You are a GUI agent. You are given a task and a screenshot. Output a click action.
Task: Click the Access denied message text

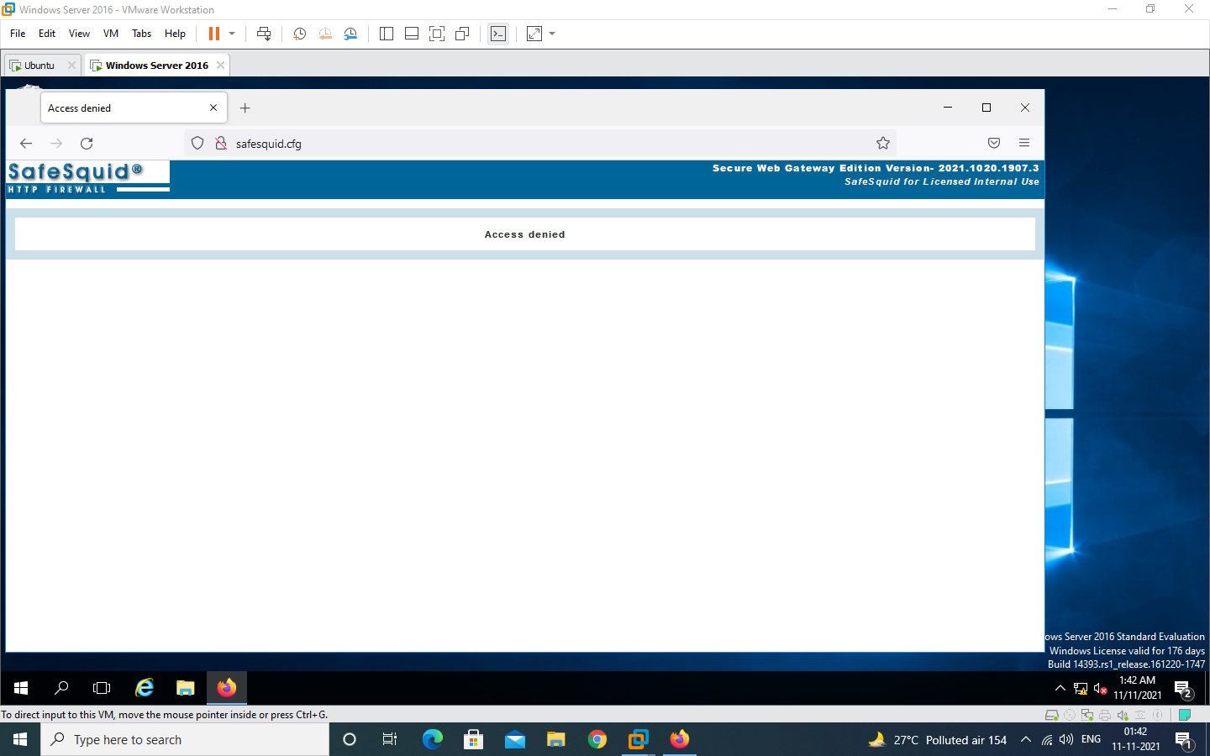525,235
